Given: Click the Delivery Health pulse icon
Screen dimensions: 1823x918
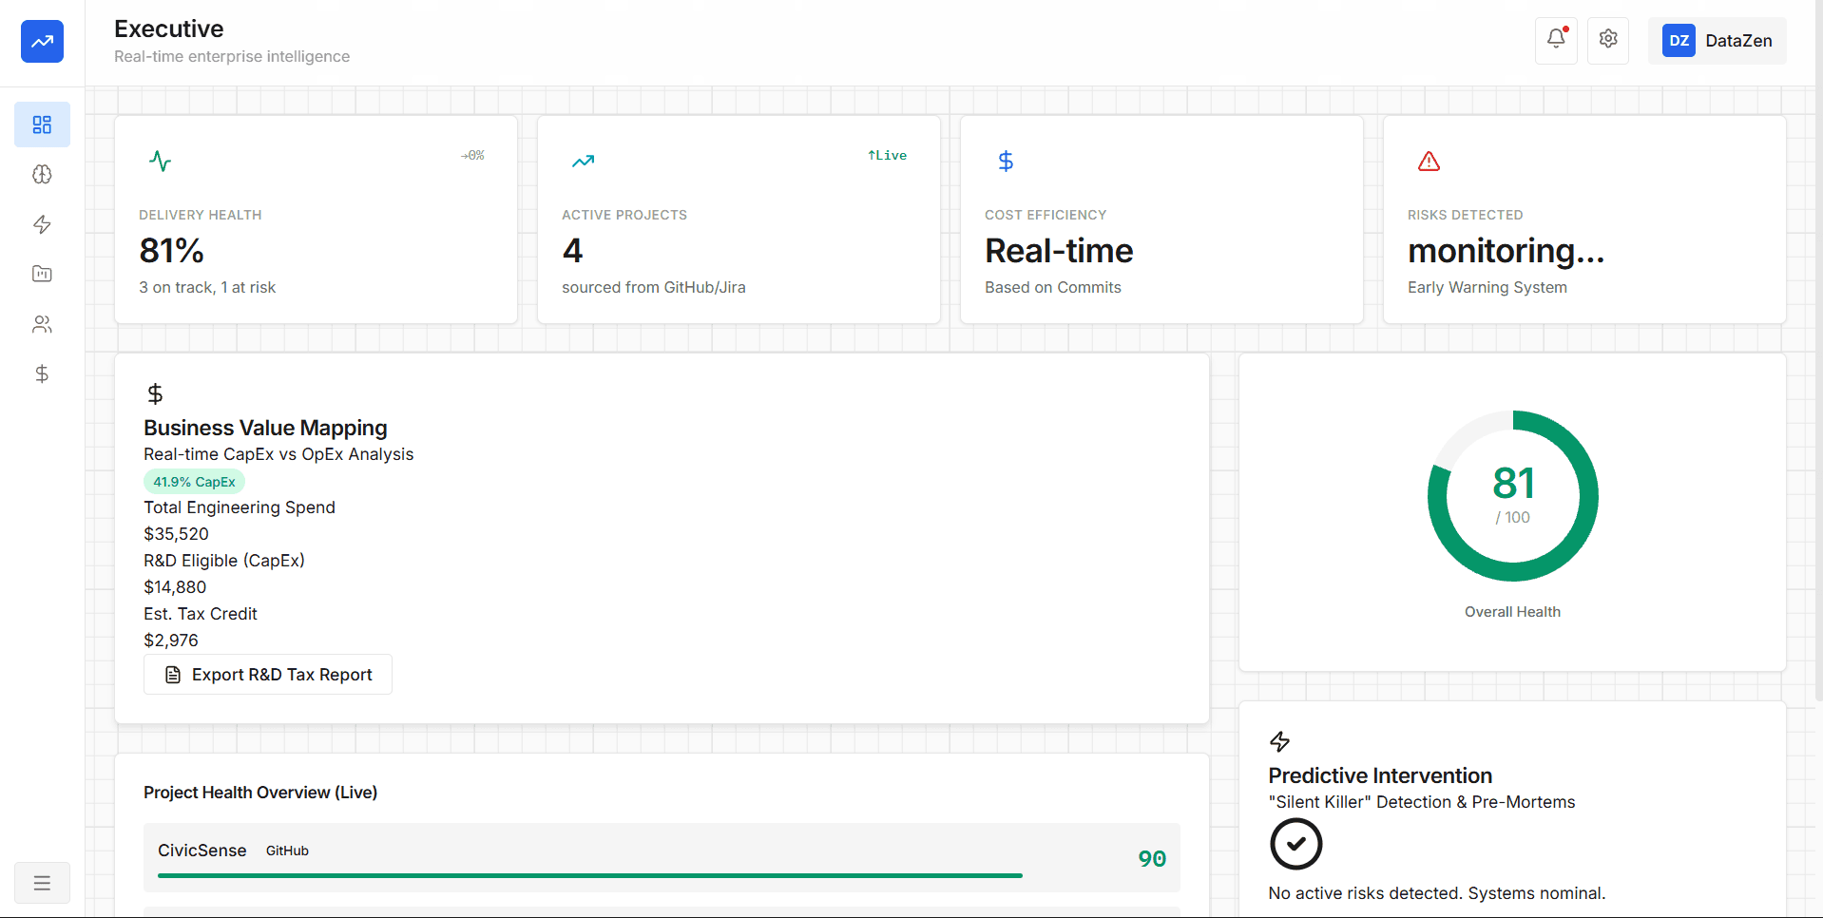Looking at the screenshot, I should pyautogui.click(x=161, y=161).
